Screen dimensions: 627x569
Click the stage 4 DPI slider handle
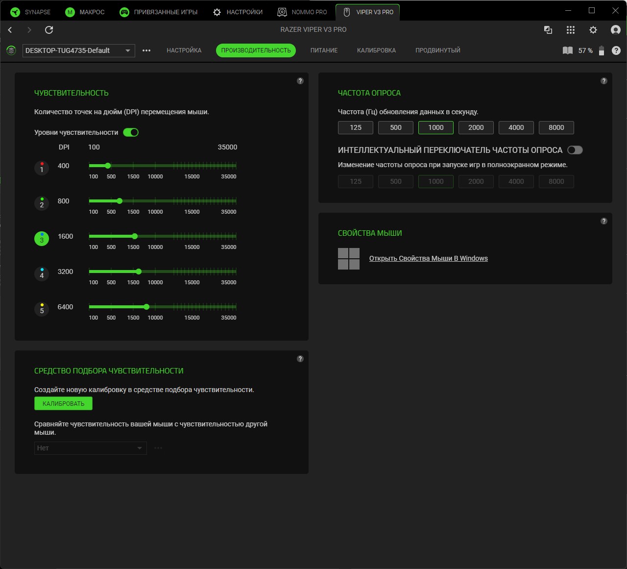139,272
